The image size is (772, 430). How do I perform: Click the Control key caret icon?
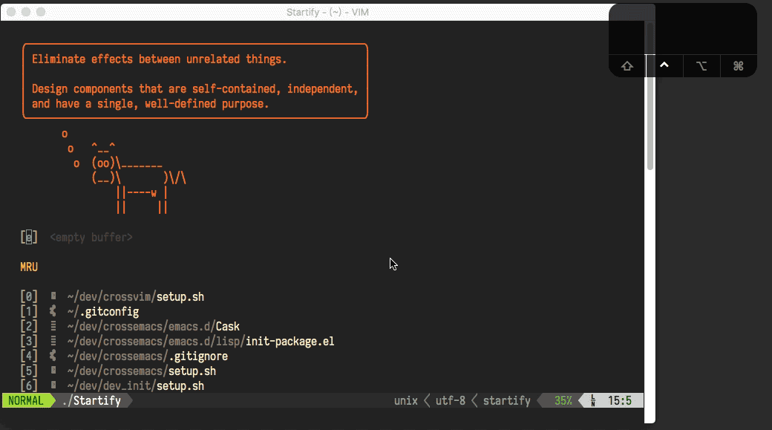point(664,65)
